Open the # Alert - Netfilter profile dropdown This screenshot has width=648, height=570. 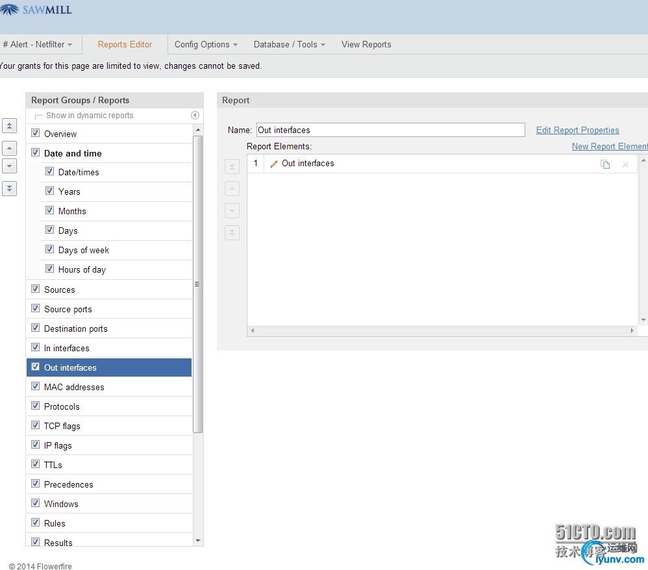click(38, 44)
